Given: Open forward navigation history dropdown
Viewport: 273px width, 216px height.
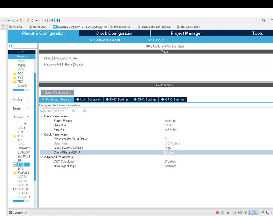Looking at the screenshot, I should click(x=45, y=21).
